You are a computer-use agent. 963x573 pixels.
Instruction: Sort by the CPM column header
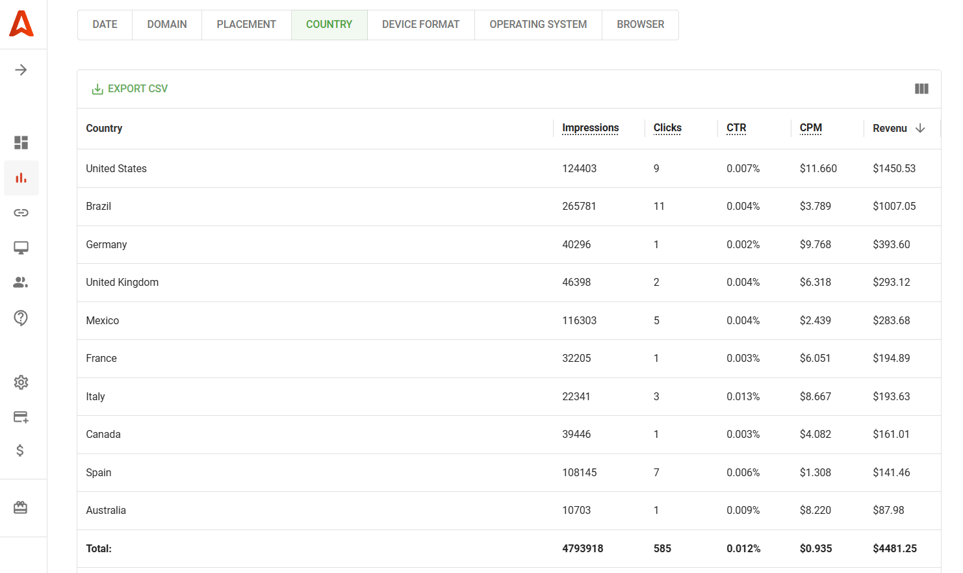(810, 128)
